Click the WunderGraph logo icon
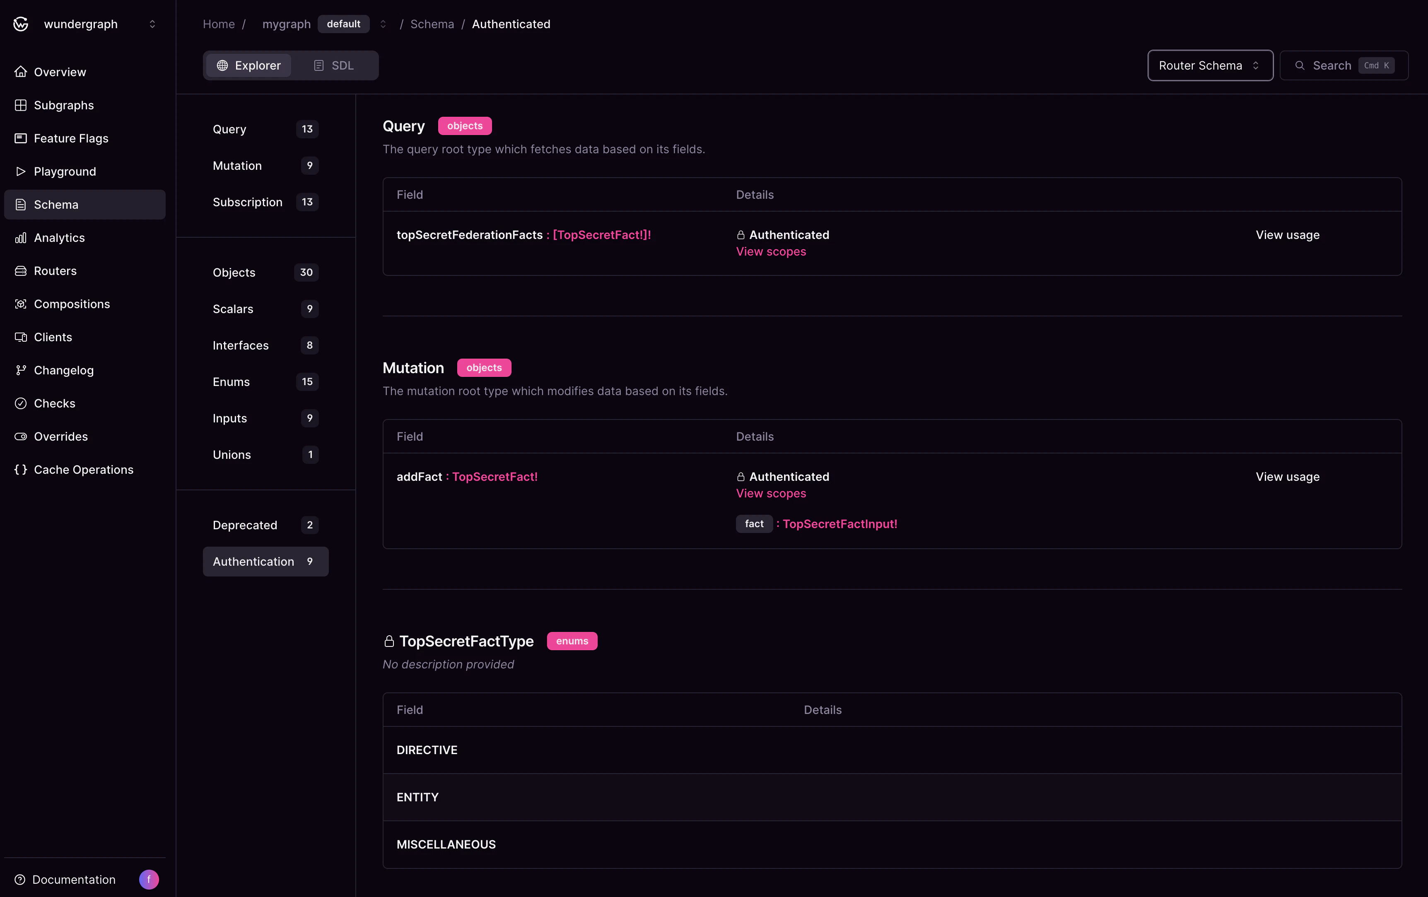Image resolution: width=1428 pixels, height=897 pixels. (21, 24)
